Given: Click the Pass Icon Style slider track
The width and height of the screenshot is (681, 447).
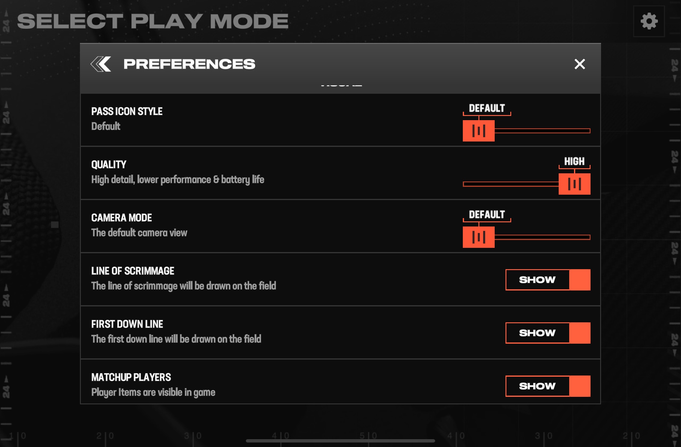Looking at the screenshot, I should click(x=542, y=131).
